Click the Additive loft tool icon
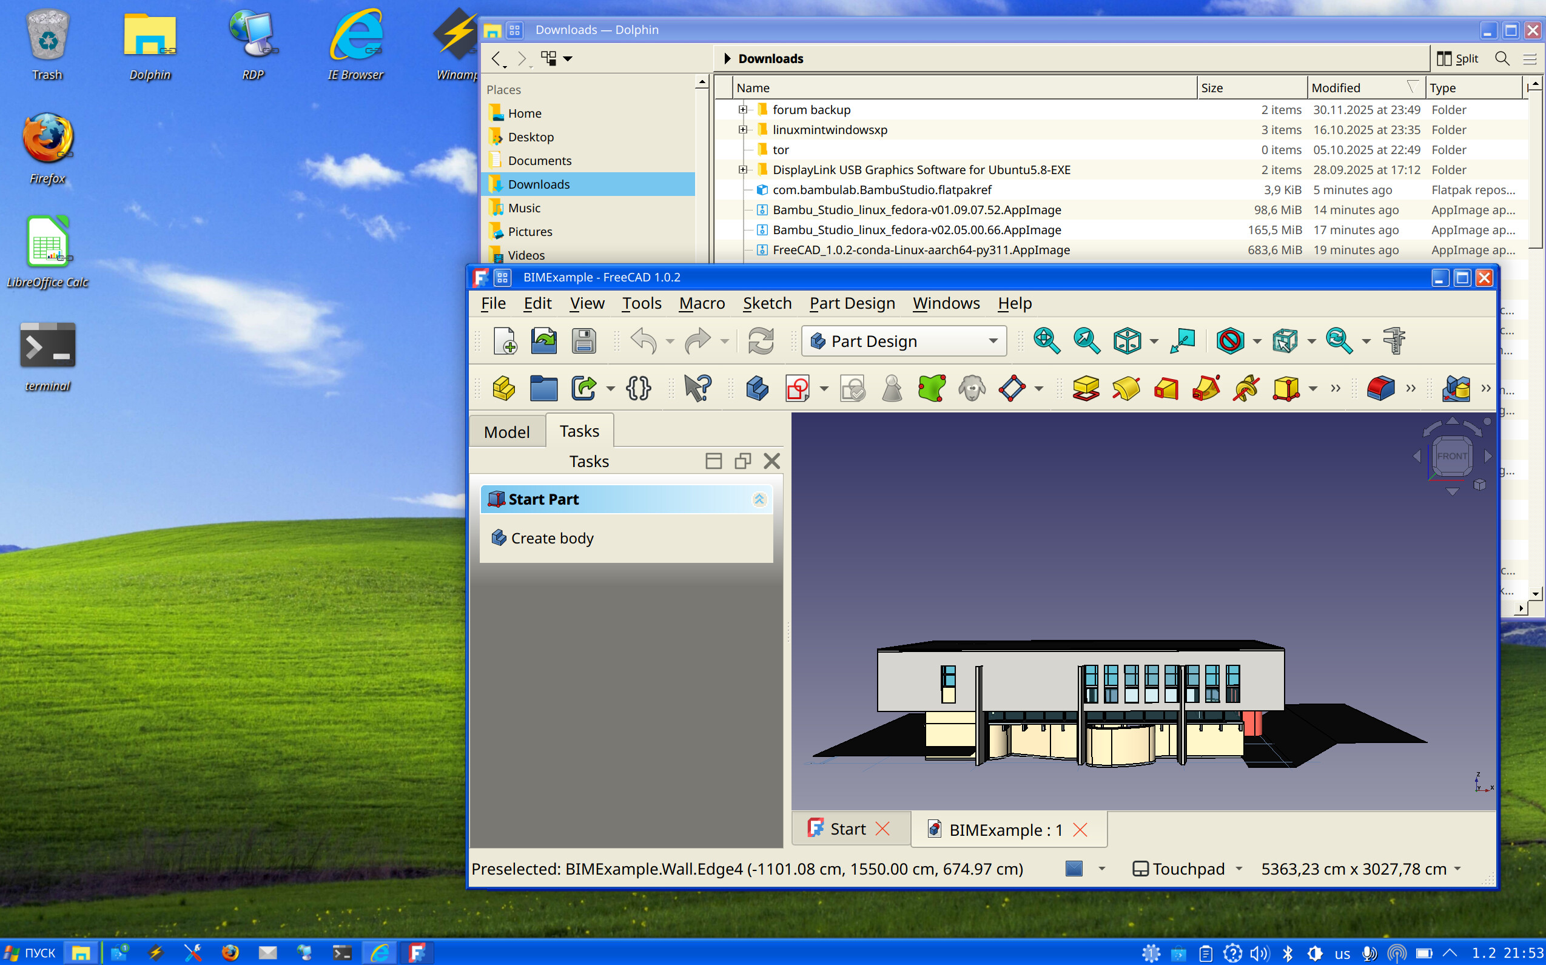The width and height of the screenshot is (1546, 965). click(1166, 388)
